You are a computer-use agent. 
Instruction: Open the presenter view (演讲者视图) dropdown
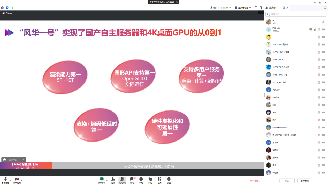243,8
